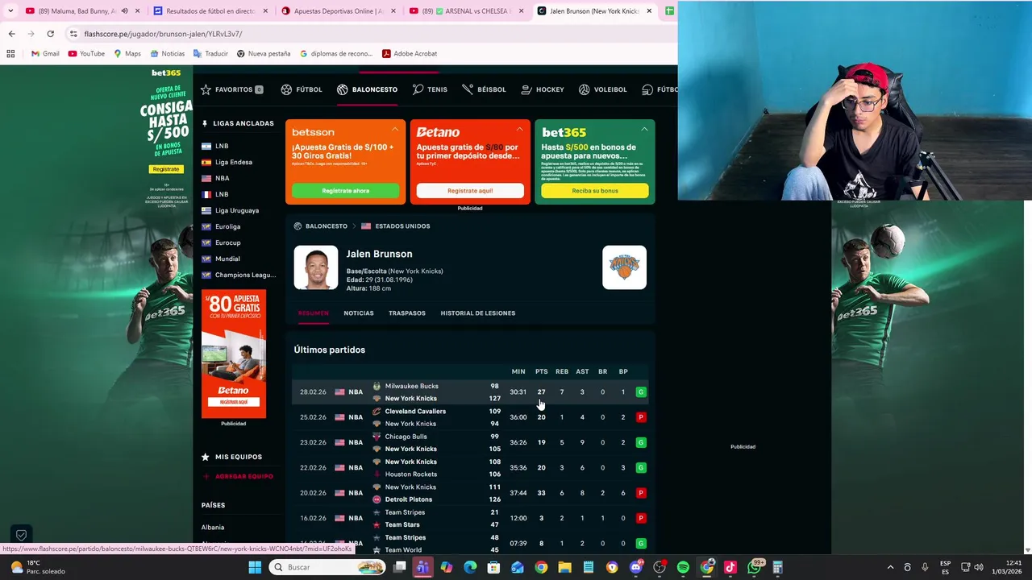This screenshot has height=580, width=1032.
Task: Switch to the Traspasos tab
Action: [407, 313]
